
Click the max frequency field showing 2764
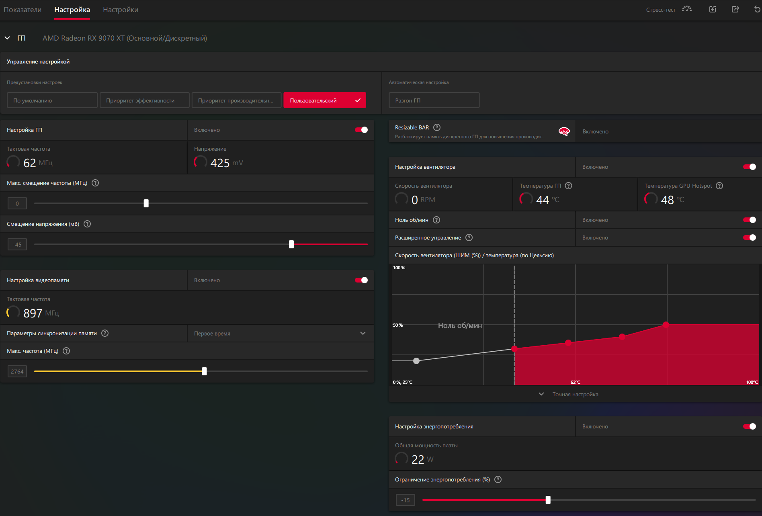tap(17, 371)
